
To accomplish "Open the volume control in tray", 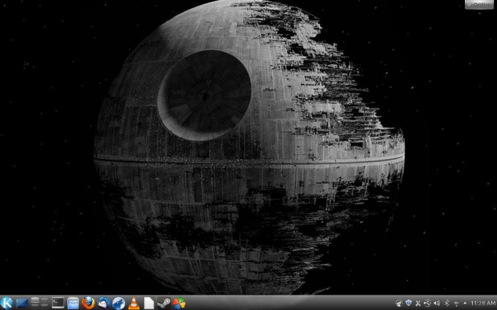I will [436, 303].
